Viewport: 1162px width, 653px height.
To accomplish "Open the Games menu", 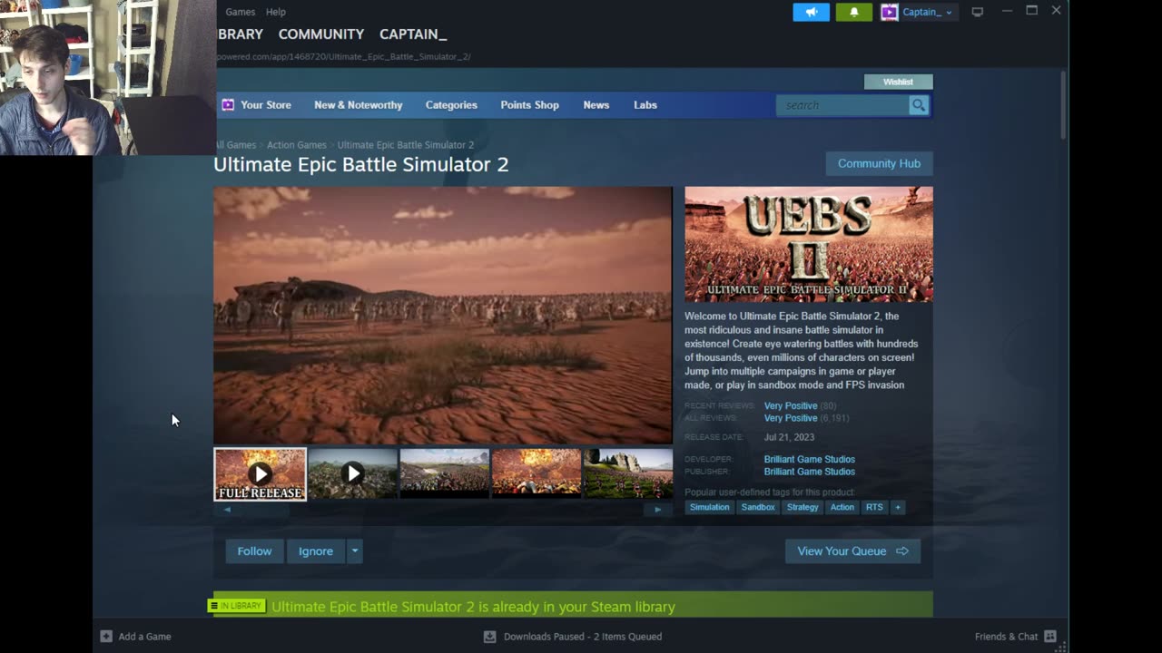I will 241,12.
